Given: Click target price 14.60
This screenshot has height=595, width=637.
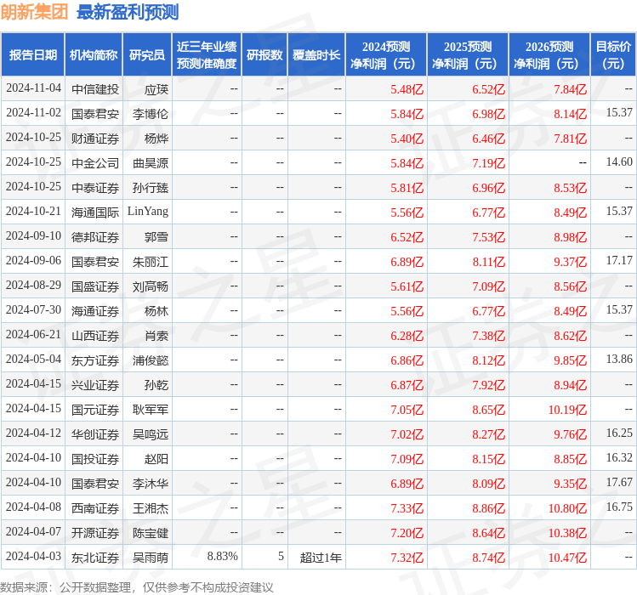Looking at the screenshot, I should [619, 162].
